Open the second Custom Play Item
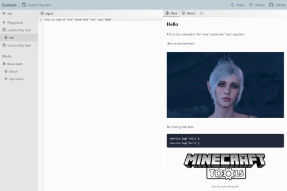Viewport: 287px width, 191px height. click(19, 45)
